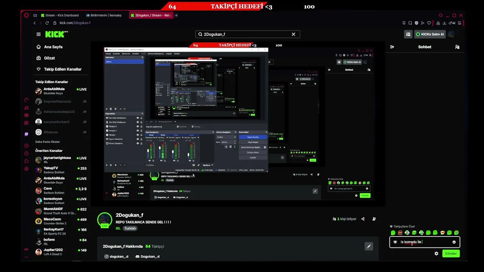The image size is (484, 272).
Task: Open the DepresifAstronot channel
Action: [x=61, y=102]
